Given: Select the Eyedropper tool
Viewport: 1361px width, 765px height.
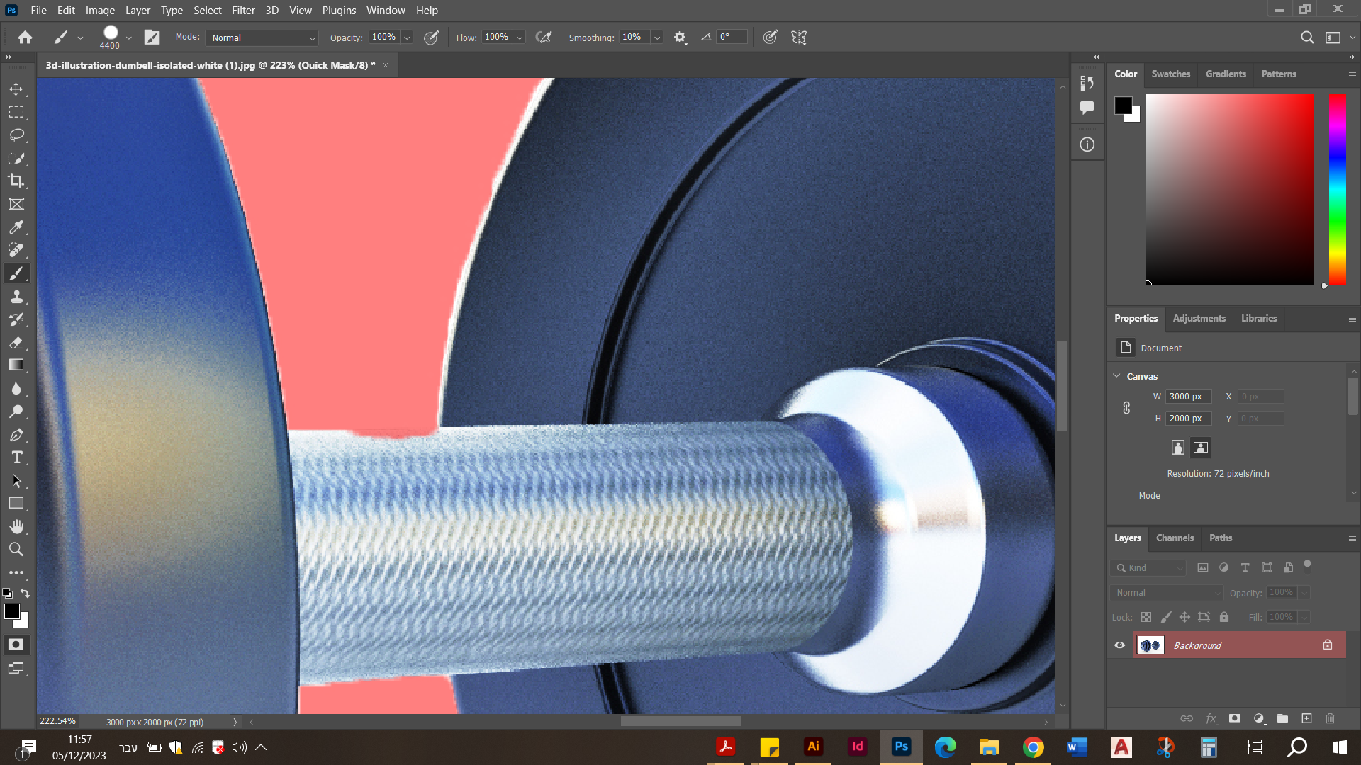Looking at the screenshot, I should [x=16, y=227].
